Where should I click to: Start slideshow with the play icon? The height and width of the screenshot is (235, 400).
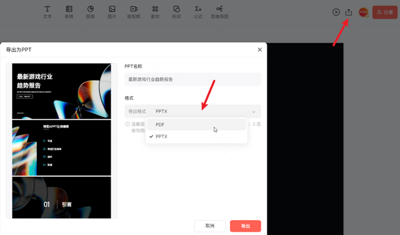click(x=336, y=12)
